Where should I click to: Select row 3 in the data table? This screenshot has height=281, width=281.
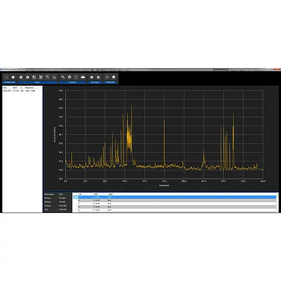[177, 204]
